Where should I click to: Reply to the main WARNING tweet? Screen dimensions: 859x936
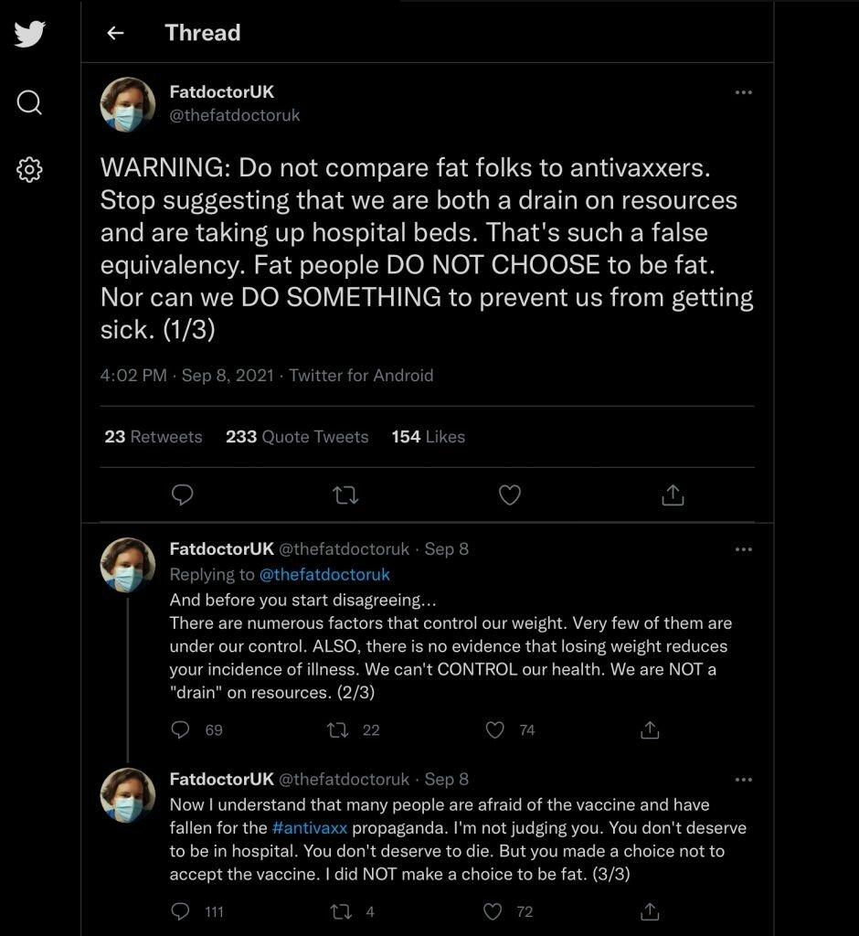click(x=183, y=495)
